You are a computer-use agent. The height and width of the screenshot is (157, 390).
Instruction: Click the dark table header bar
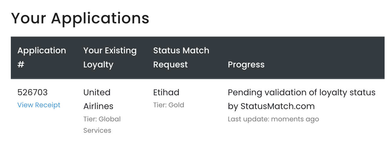[x=198, y=58]
